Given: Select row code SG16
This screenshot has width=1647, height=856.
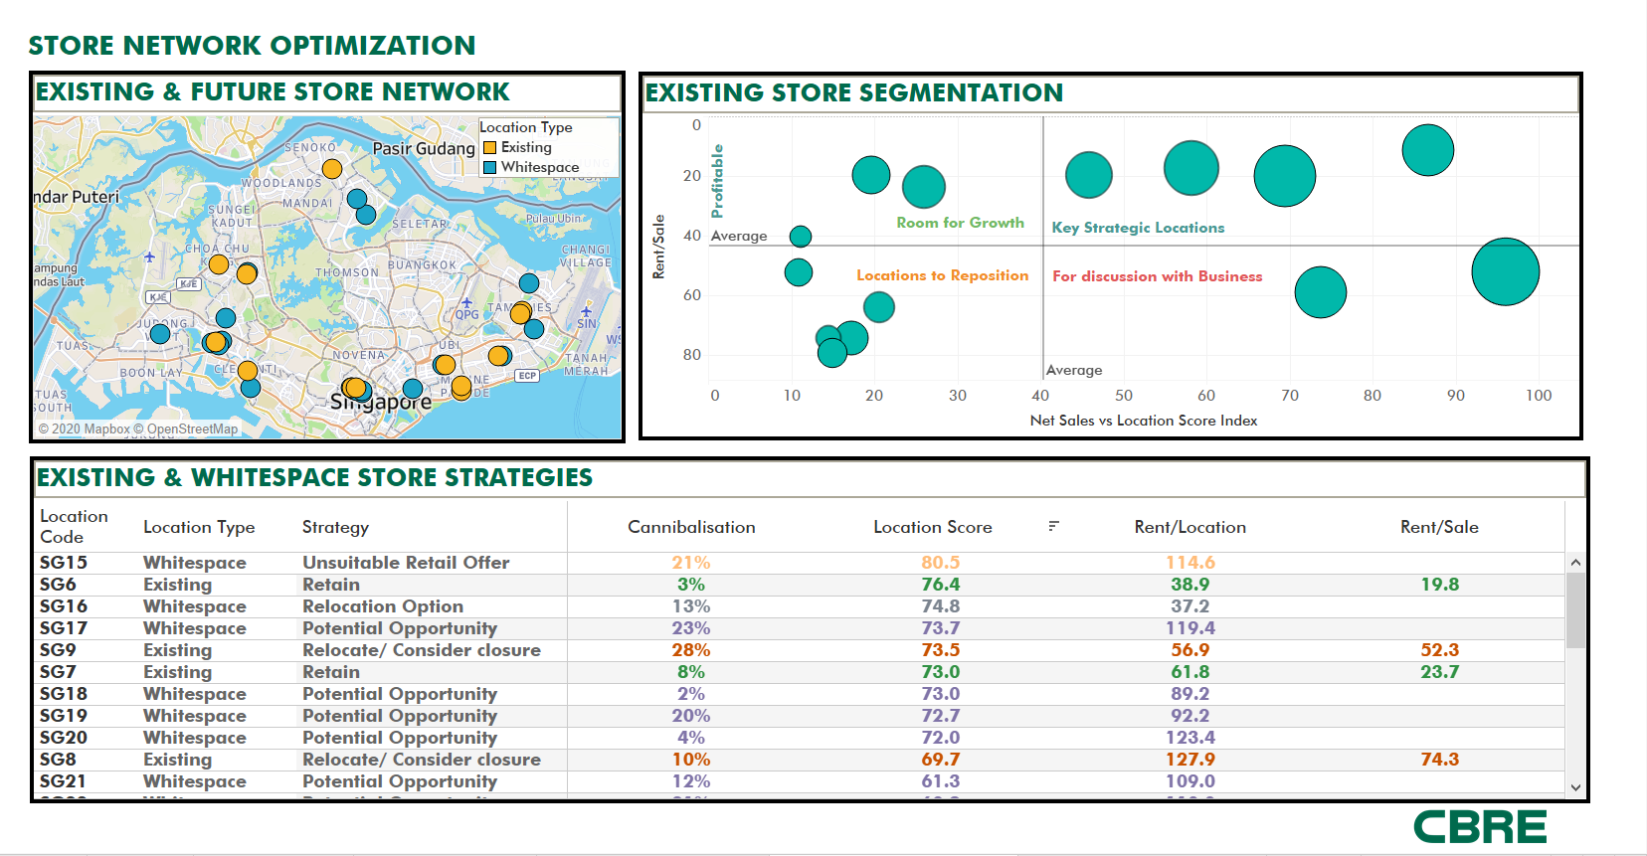Looking at the screenshot, I should pos(64,606).
